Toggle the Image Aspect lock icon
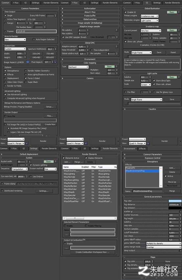This screenshot has width=182, height=280. coord(28,62)
